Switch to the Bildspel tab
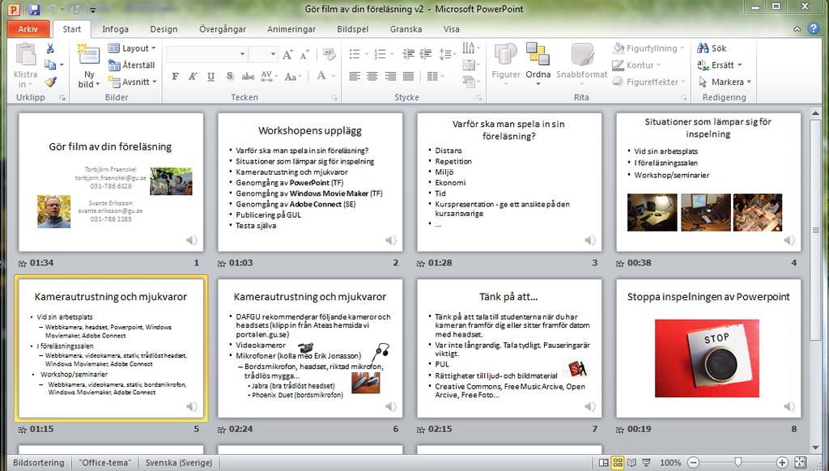829x471 pixels. tap(353, 29)
